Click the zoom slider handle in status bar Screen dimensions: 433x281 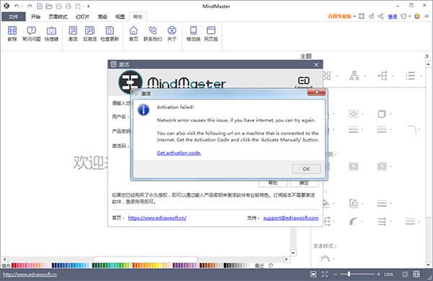pyautogui.click(x=349, y=274)
